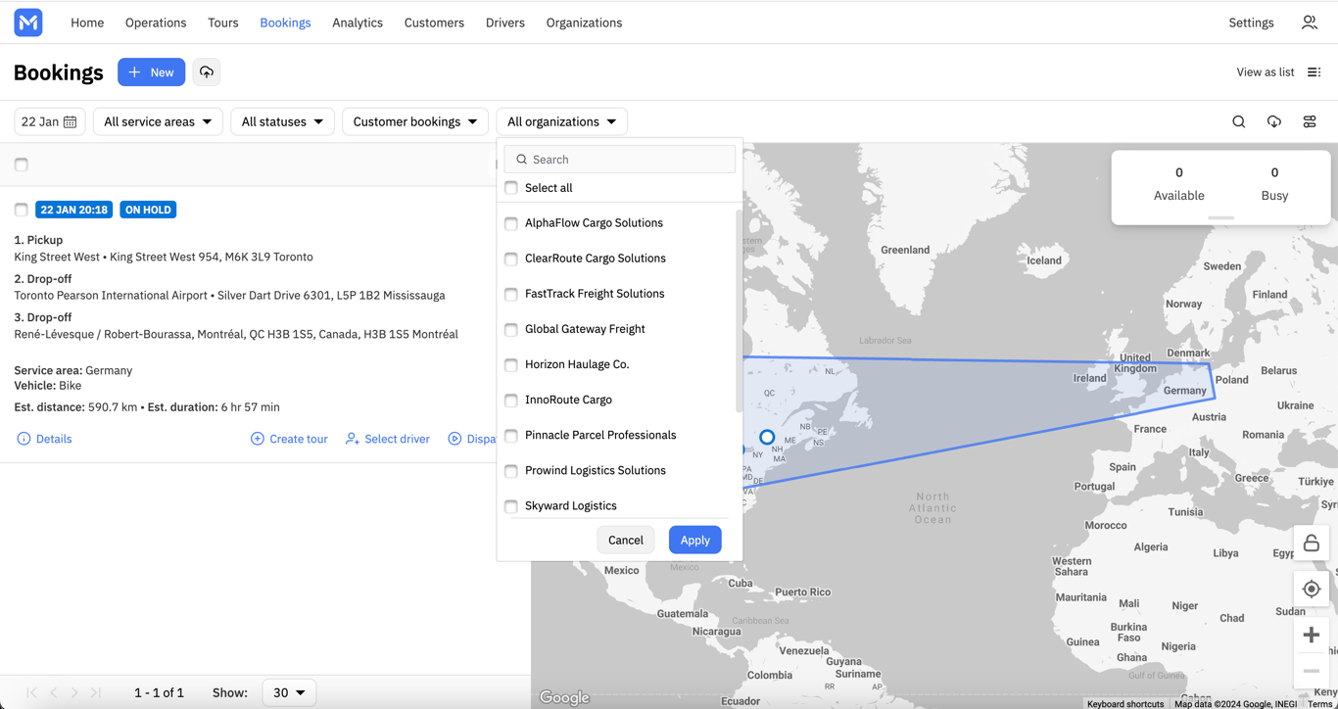Tick the select all bookings header checkbox
The height and width of the screenshot is (709, 1338).
[x=22, y=165]
